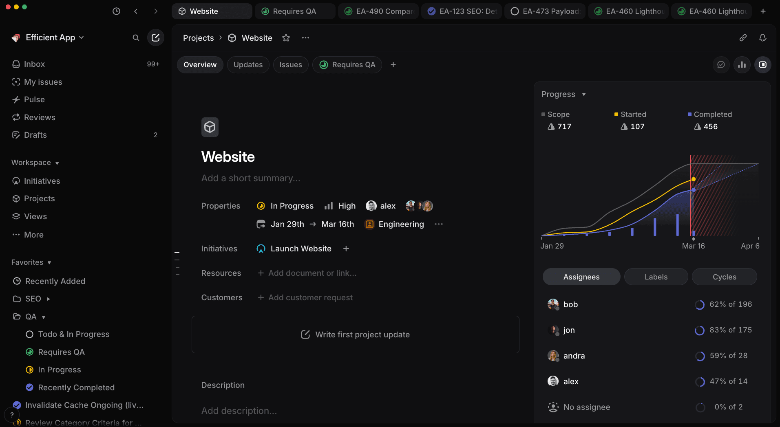Click the Add a short summary field

(251, 178)
